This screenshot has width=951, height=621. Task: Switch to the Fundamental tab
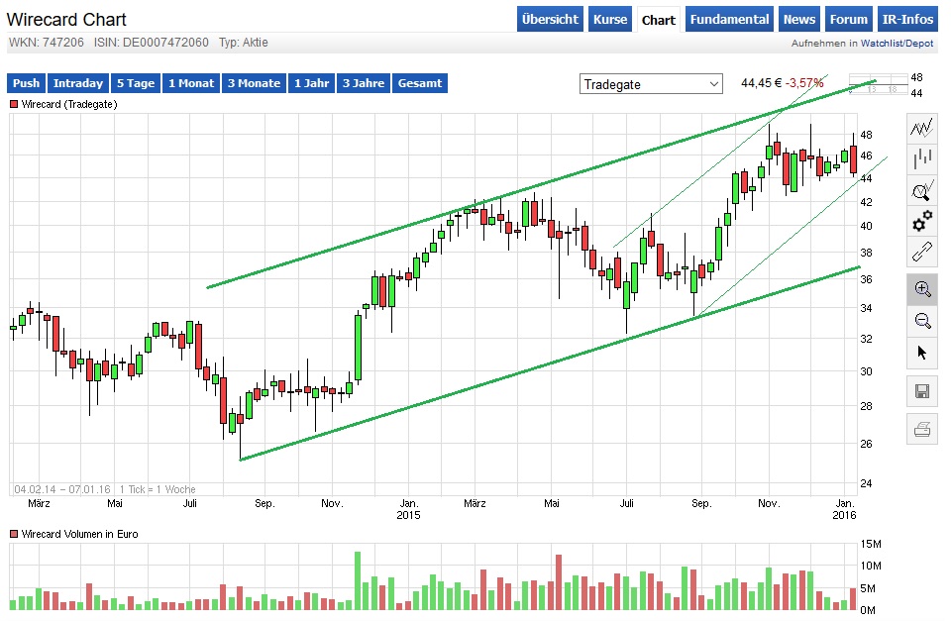(x=729, y=19)
